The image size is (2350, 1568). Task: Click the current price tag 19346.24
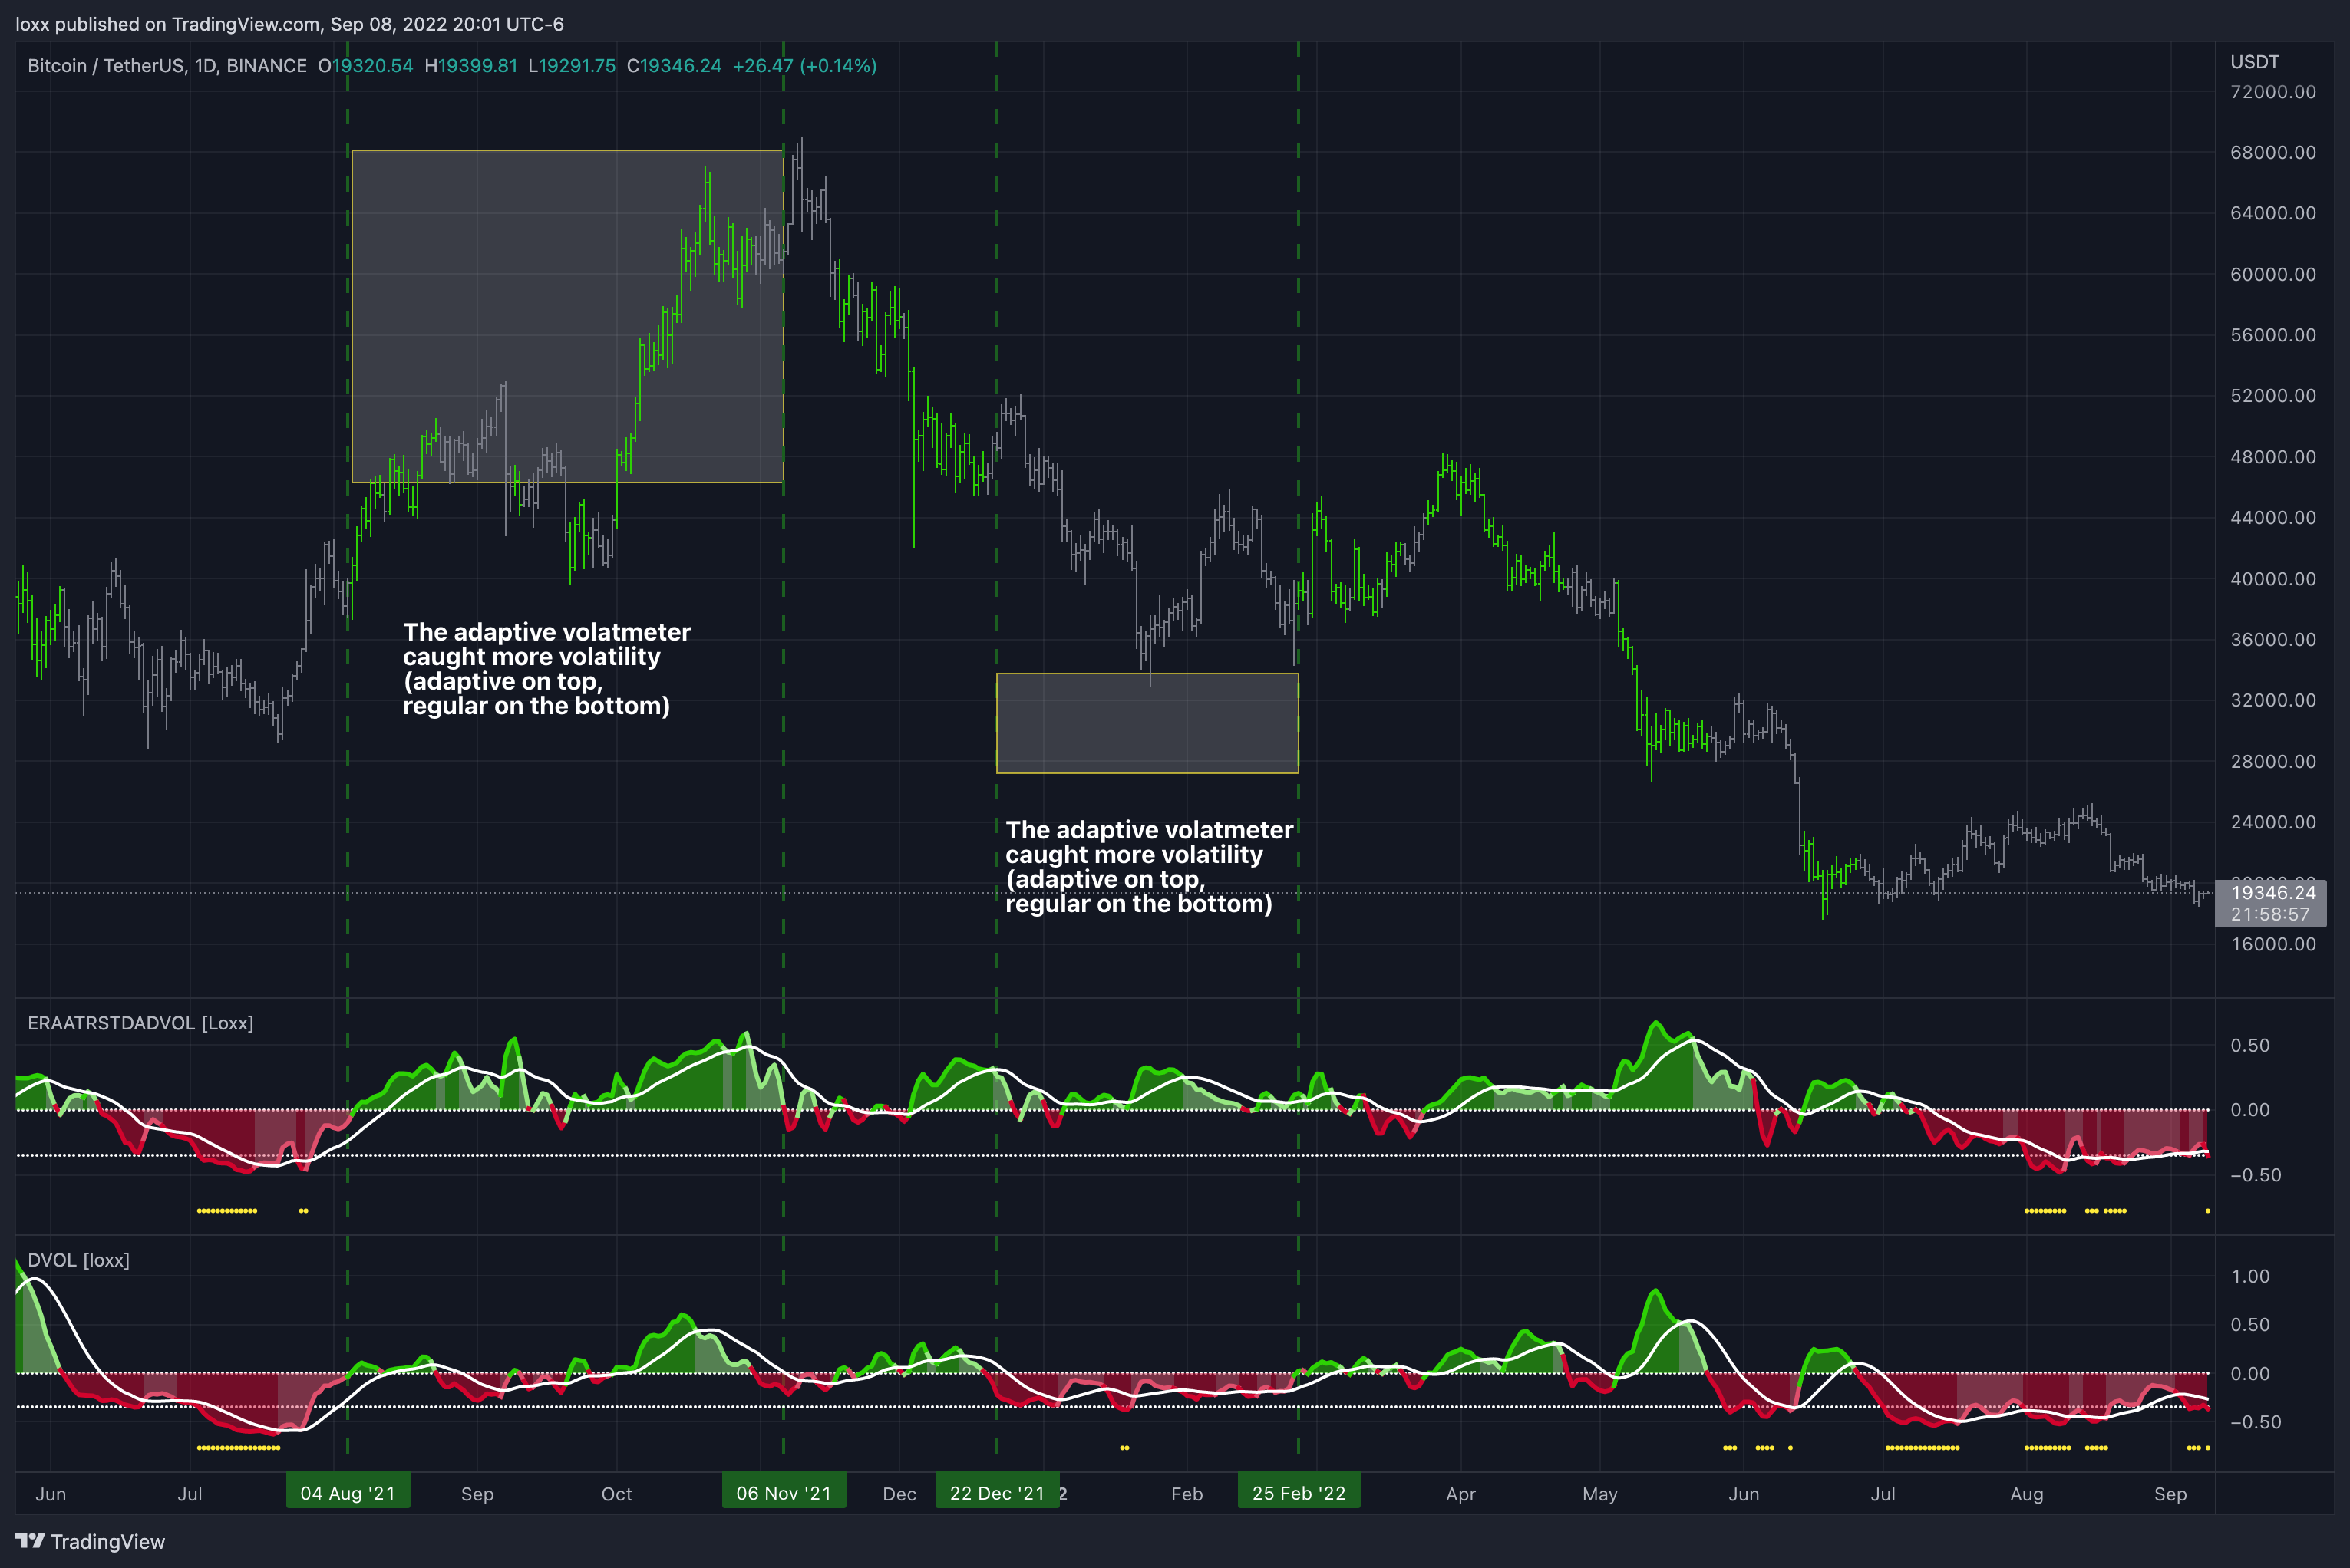[x=2273, y=892]
